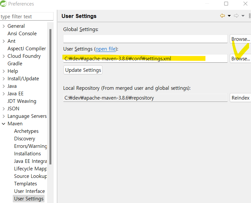The height and width of the screenshot is (203, 251).
Task: Browse for User Settings file
Action: [241, 58]
